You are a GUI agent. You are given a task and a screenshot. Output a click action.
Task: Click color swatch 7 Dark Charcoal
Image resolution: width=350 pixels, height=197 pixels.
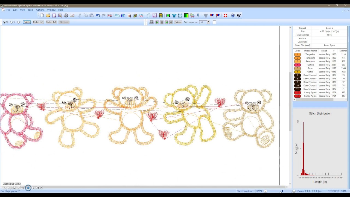tap(297, 75)
